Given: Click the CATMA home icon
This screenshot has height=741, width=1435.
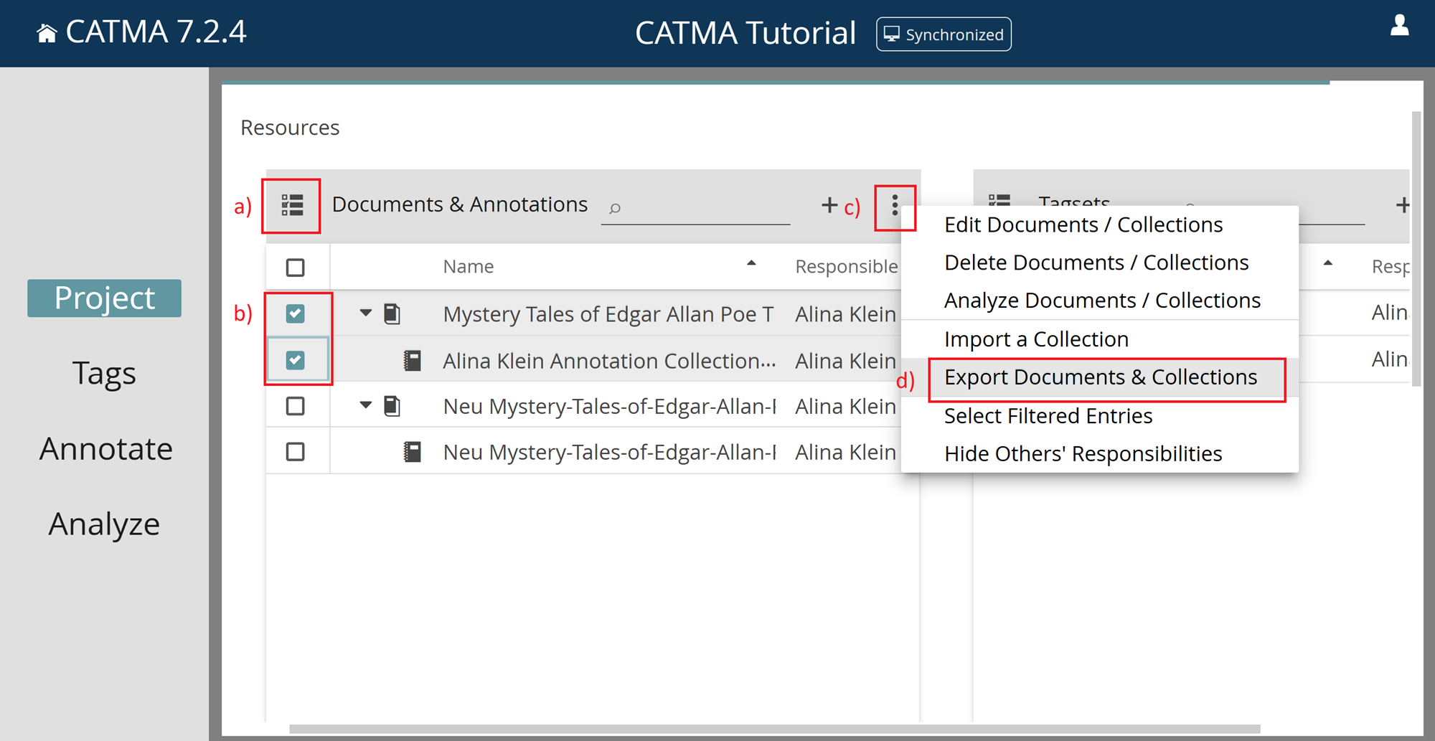Looking at the screenshot, I should tap(46, 32).
